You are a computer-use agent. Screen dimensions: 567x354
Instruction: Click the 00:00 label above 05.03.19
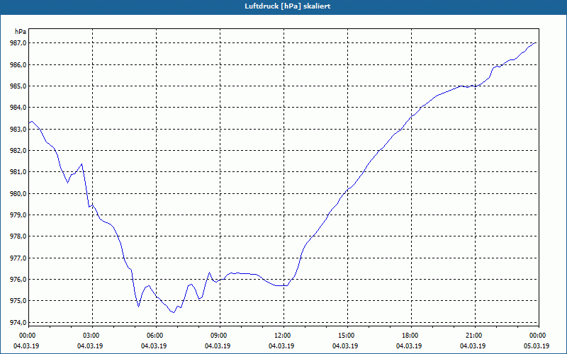coord(539,336)
